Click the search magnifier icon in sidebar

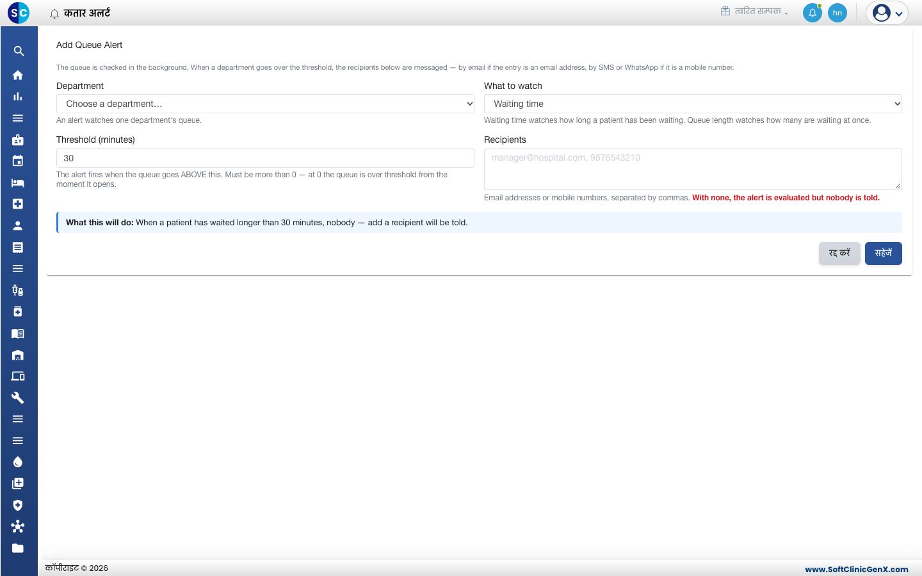pos(19,51)
